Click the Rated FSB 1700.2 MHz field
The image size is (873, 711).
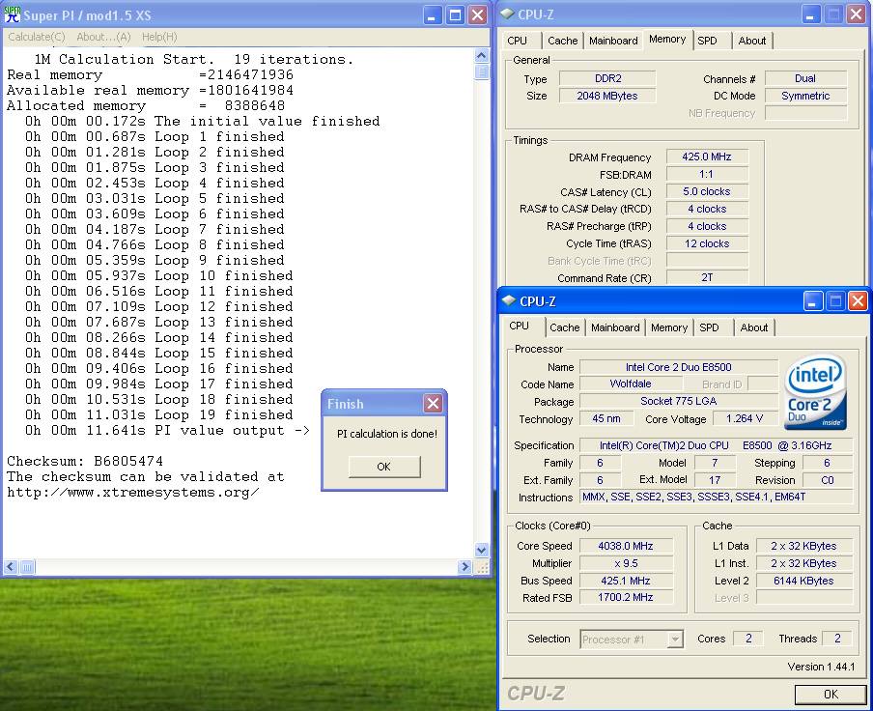(626, 597)
